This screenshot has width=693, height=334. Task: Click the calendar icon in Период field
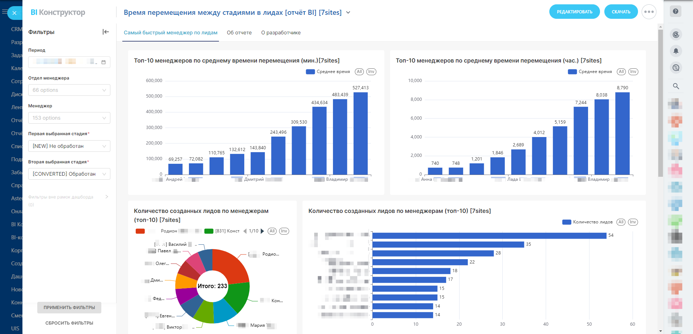tap(103, 62)
